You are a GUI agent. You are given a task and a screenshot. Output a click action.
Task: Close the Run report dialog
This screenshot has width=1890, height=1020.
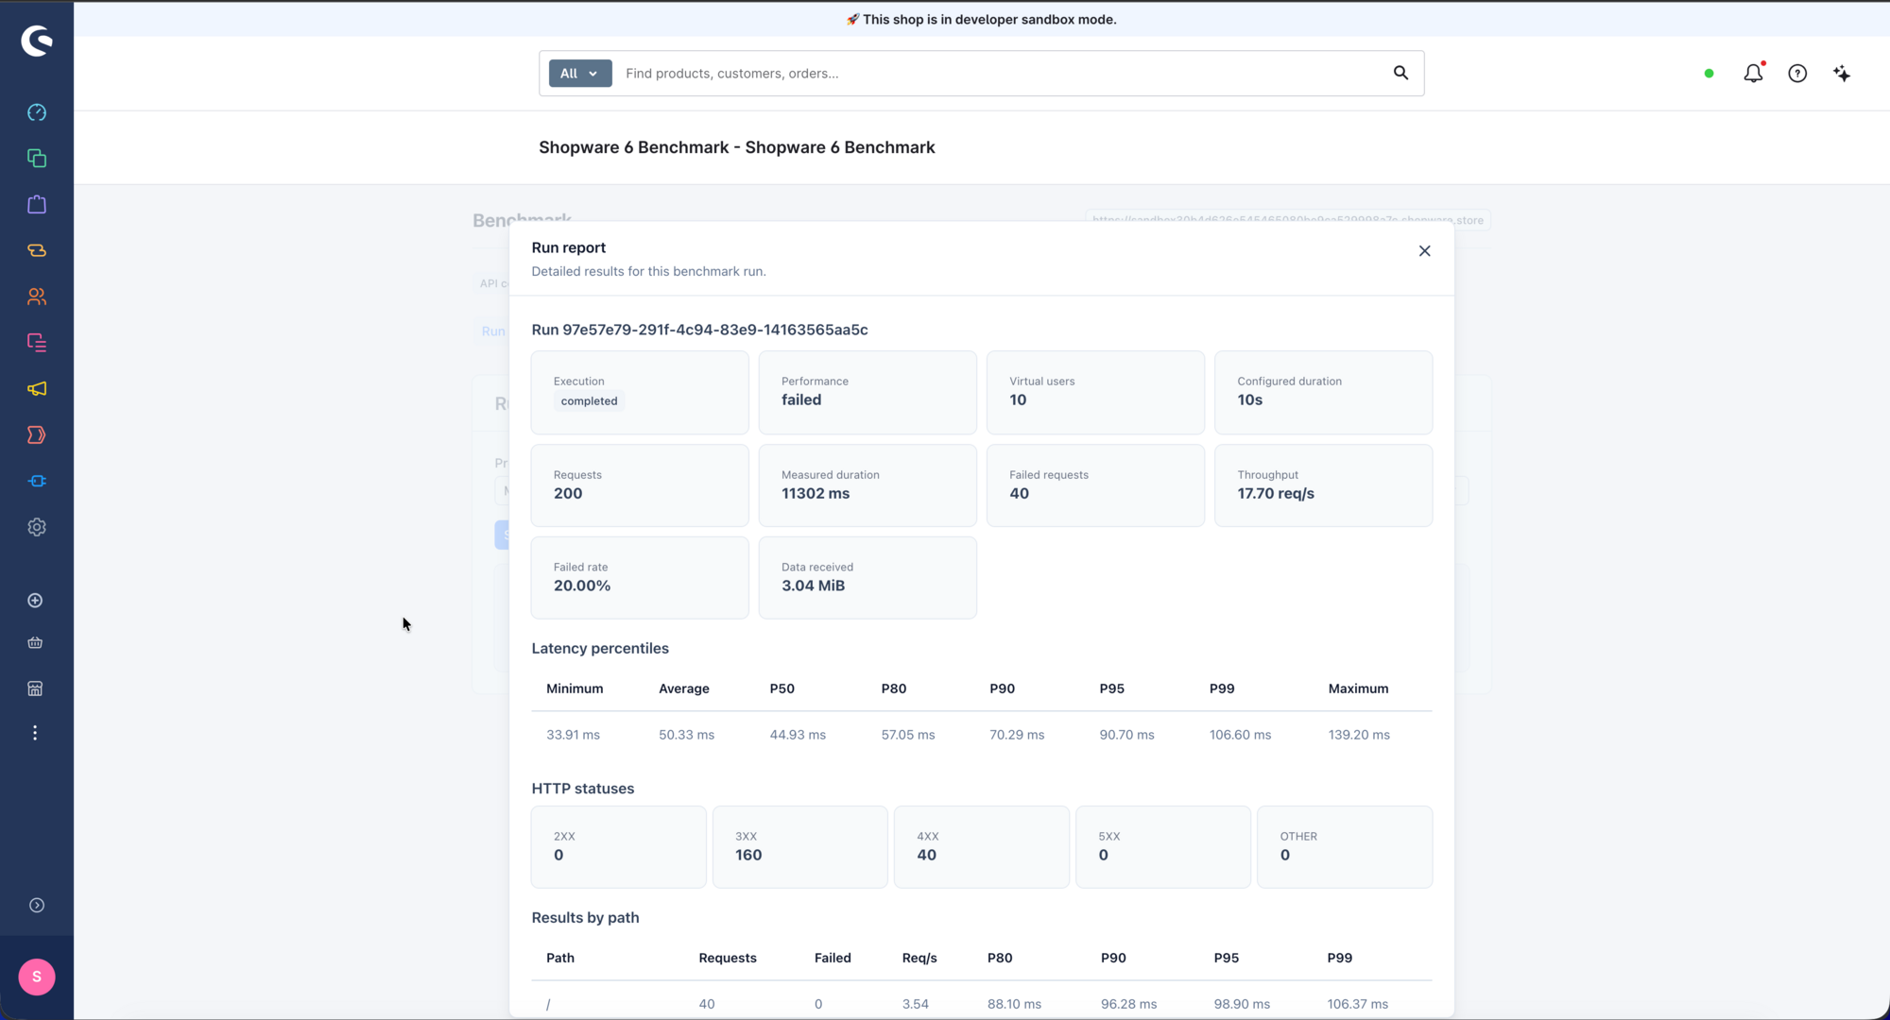tap(1424, 250)
